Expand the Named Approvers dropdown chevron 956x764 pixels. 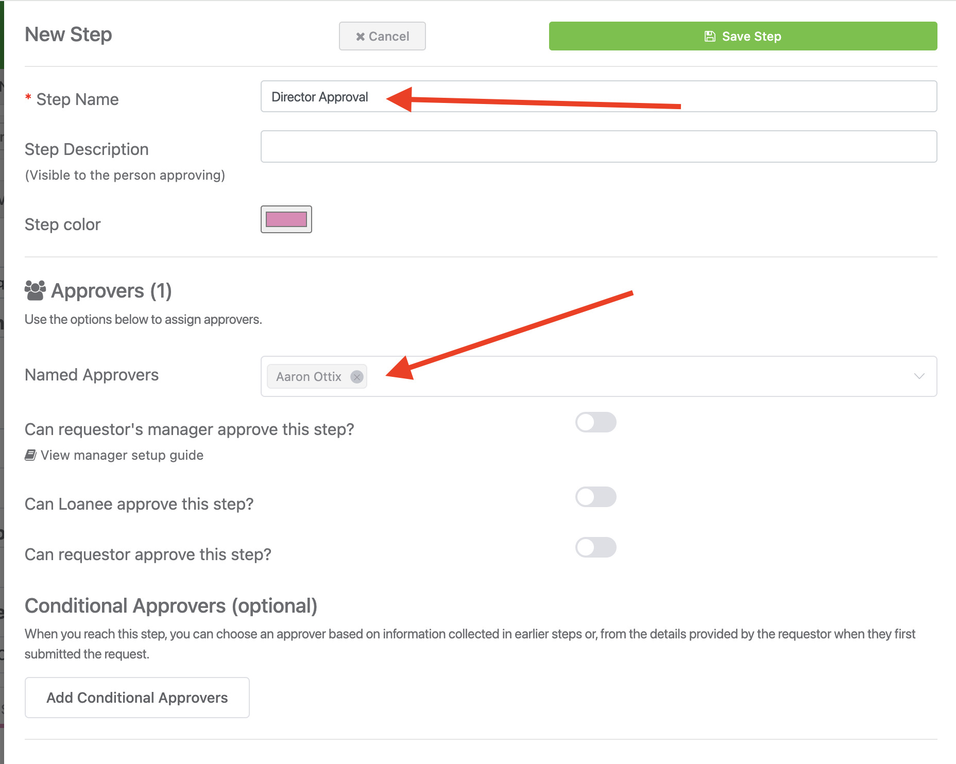pyautogui.click(x=919, y=376)
